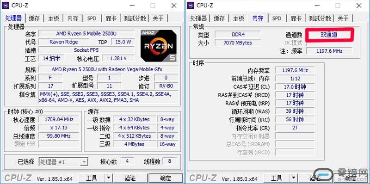Screen dimensions: 370x184
Task: Click the 线程数 value 8
Action: [x=170, y=161]
